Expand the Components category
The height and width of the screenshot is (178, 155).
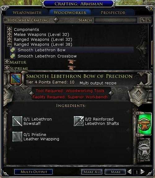tap(9, 29)
